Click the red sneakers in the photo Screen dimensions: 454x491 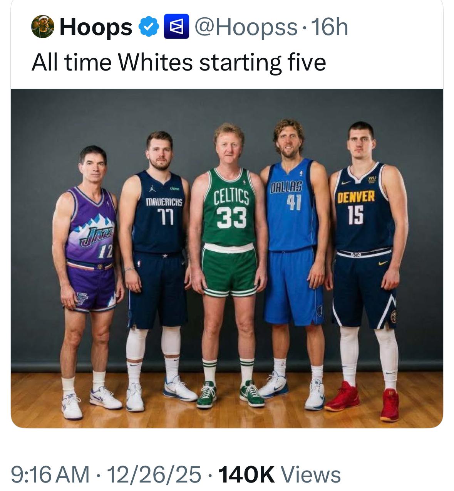click(343, 397)
